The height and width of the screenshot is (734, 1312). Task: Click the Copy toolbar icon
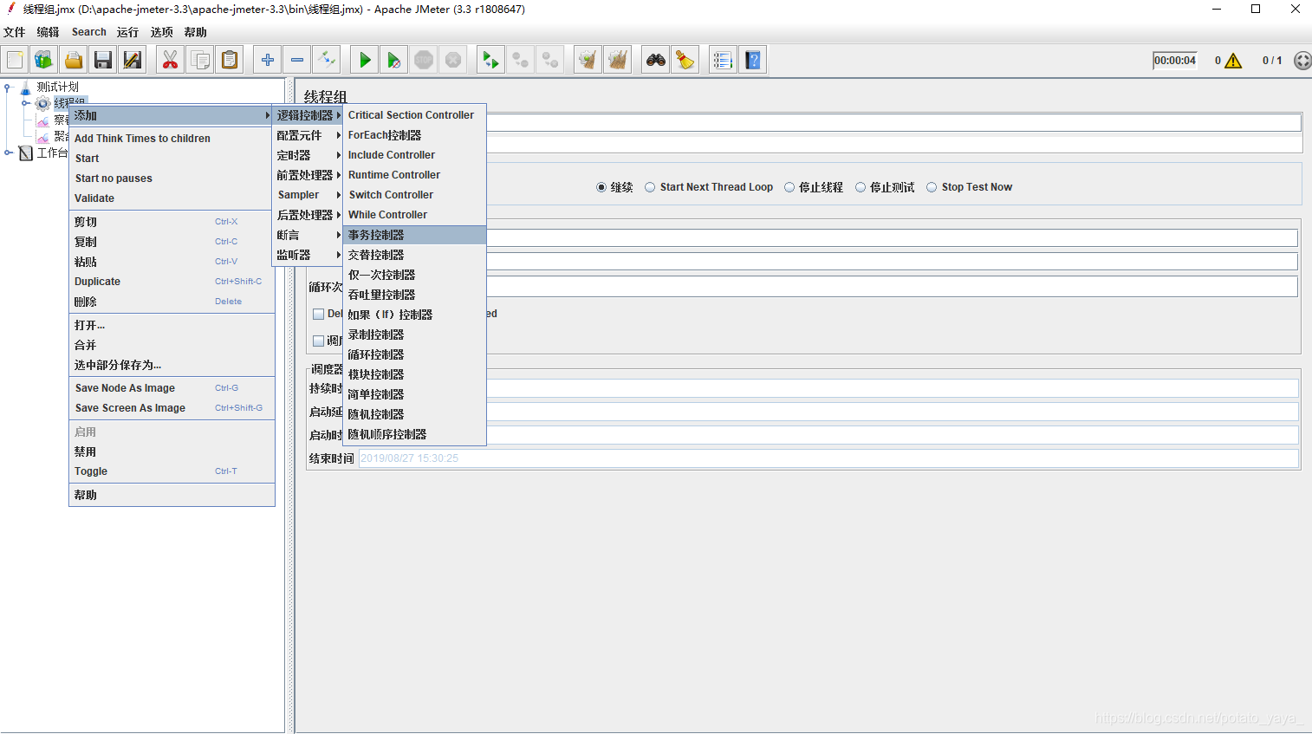point(200,60)
